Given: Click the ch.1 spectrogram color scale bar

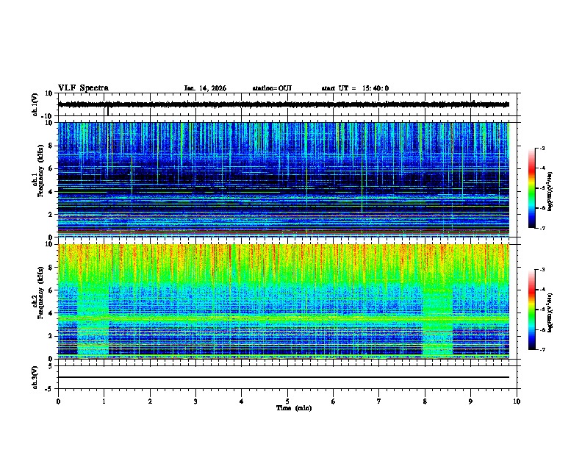Looking at the screenshot, I should click(532, 188).
